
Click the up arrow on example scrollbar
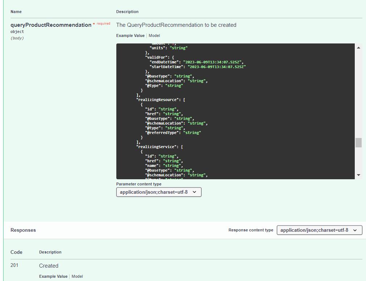[358, 47]
